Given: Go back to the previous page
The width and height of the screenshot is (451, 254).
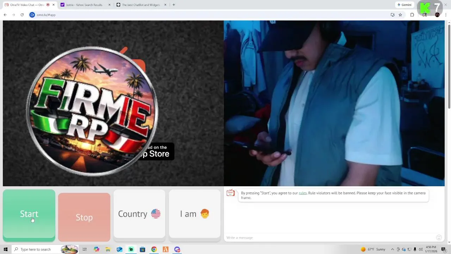Looking at the screenshot, I should (x=5, y=15).
